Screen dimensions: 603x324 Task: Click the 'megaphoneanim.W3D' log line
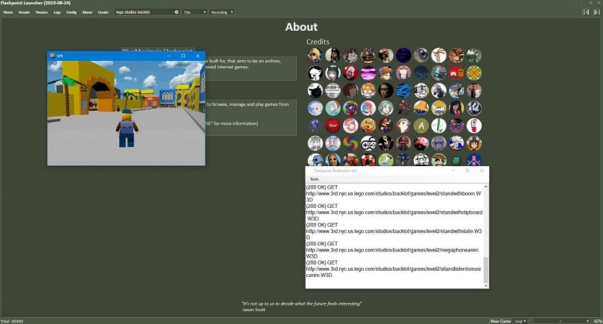[393, 250]
